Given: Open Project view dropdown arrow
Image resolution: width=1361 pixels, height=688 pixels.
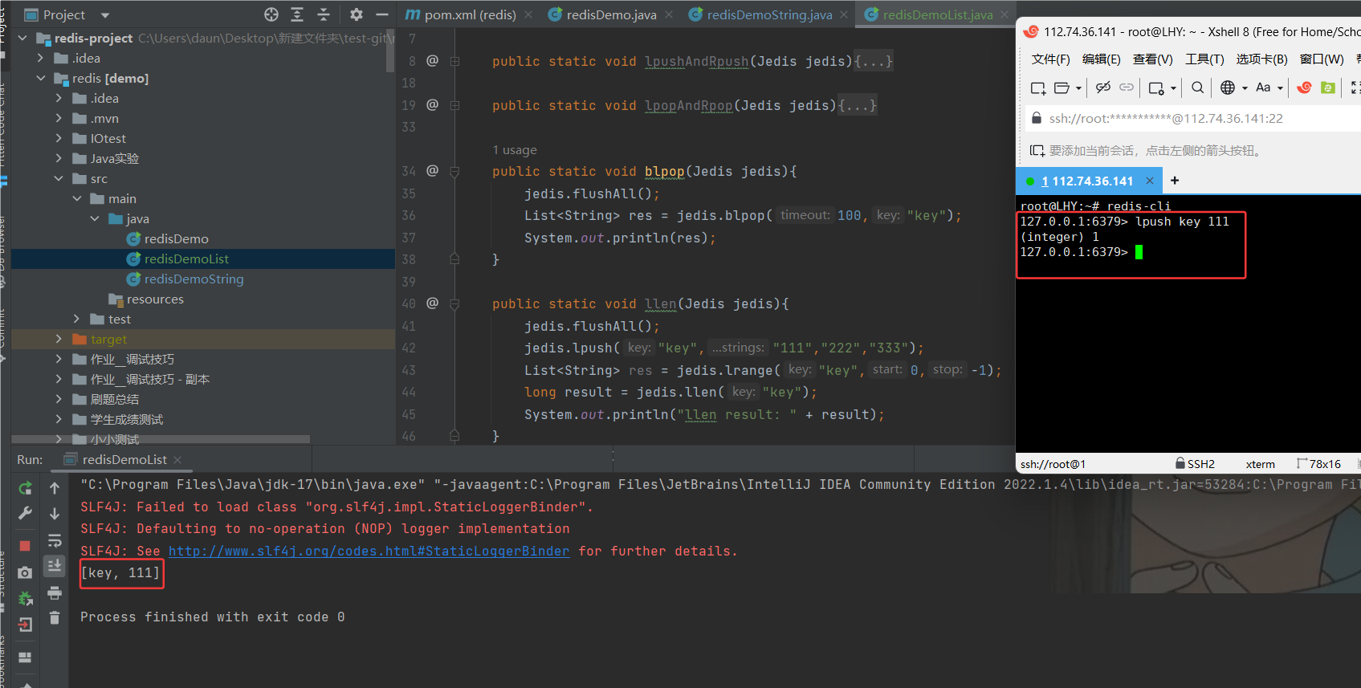Looking at the screenshot, I should click(x=105, y=15).
